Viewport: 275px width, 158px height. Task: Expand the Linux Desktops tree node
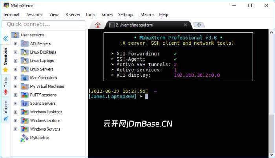tap(16, 52)
